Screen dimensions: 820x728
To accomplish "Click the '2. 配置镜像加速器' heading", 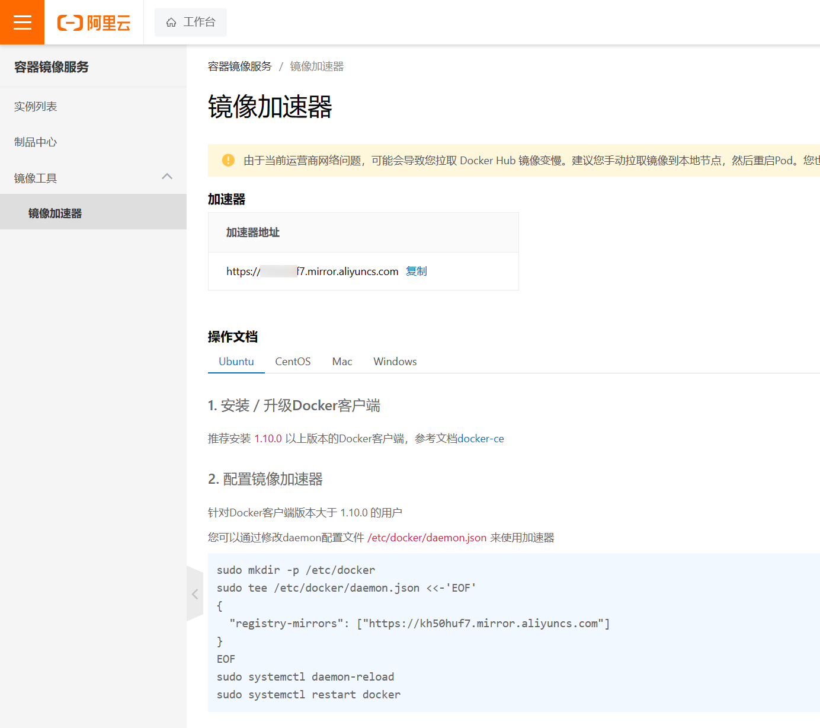I will pyautogui.click(x=265, y=479).
